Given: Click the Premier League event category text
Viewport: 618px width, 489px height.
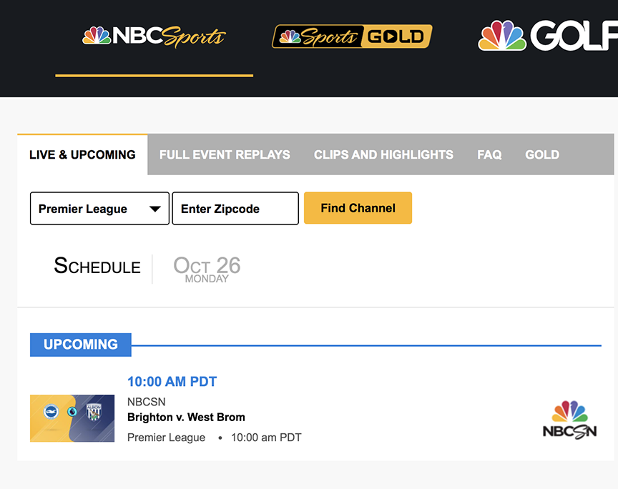Looking at the screenshot, I should (x=167, y=438).
